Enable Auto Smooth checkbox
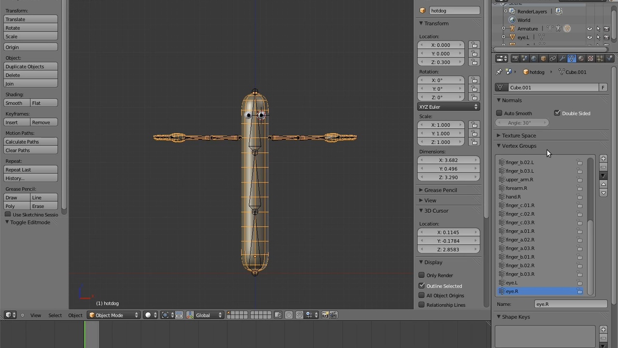The height and width of the screenshot is (348, 618). [499, 113]
